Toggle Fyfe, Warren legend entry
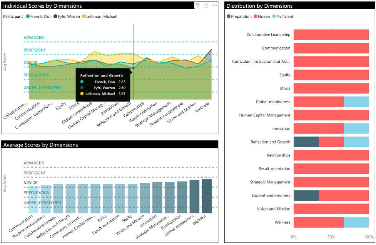376x245 pixels. [x=67, y=17]
